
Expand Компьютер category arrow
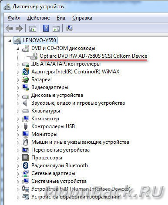(18, 119)
